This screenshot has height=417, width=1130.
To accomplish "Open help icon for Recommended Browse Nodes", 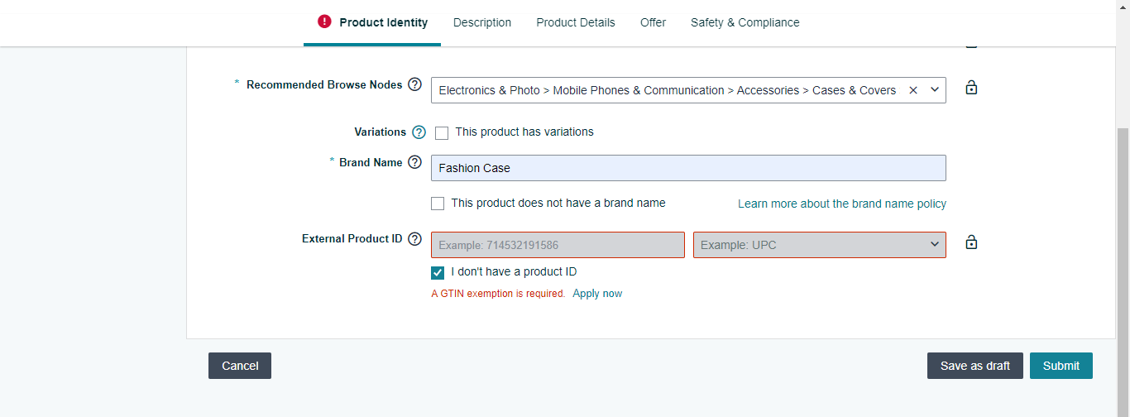I will tap(415, 84).
